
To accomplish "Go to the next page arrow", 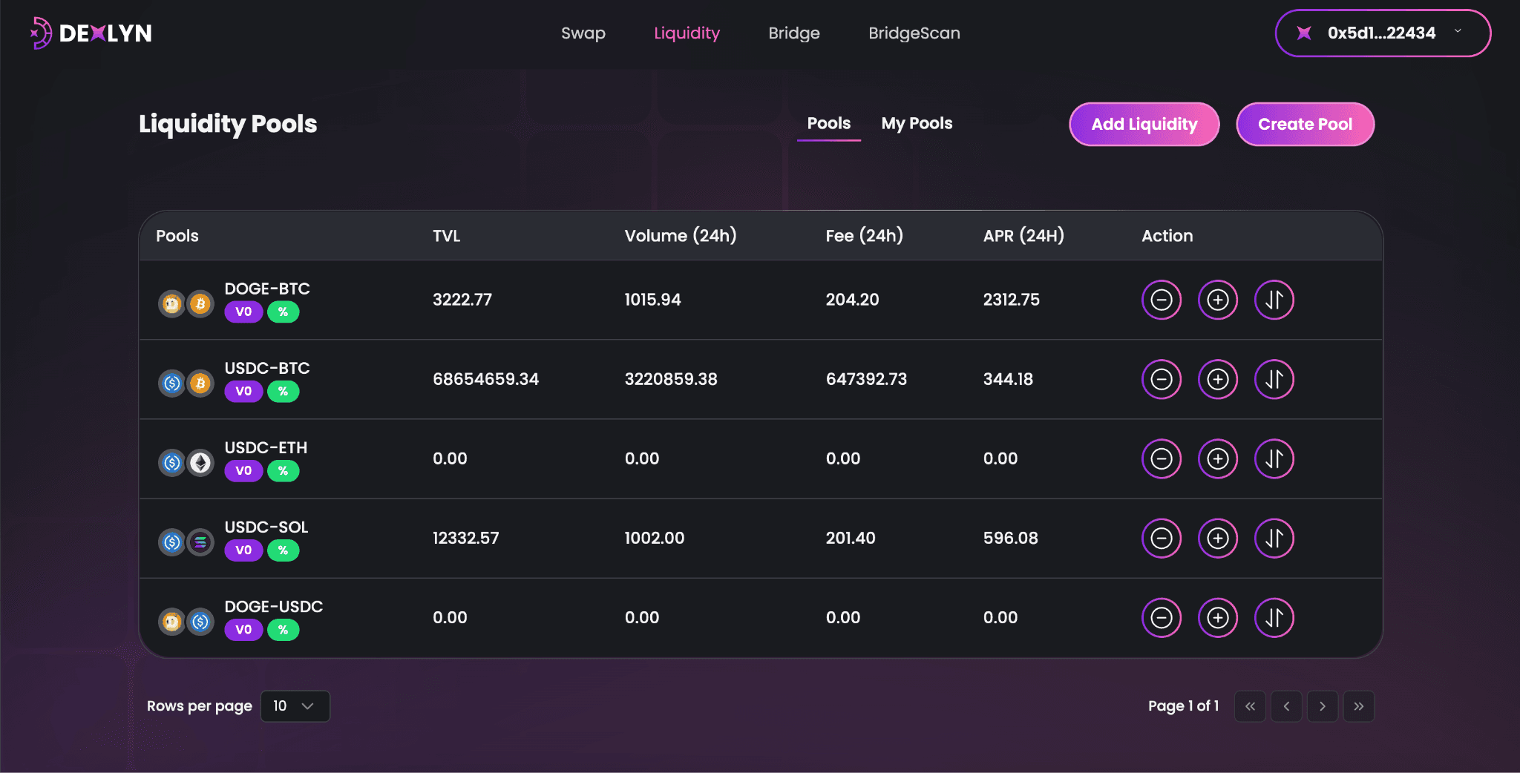I will pyautogui.click(x=1322, y=706).
